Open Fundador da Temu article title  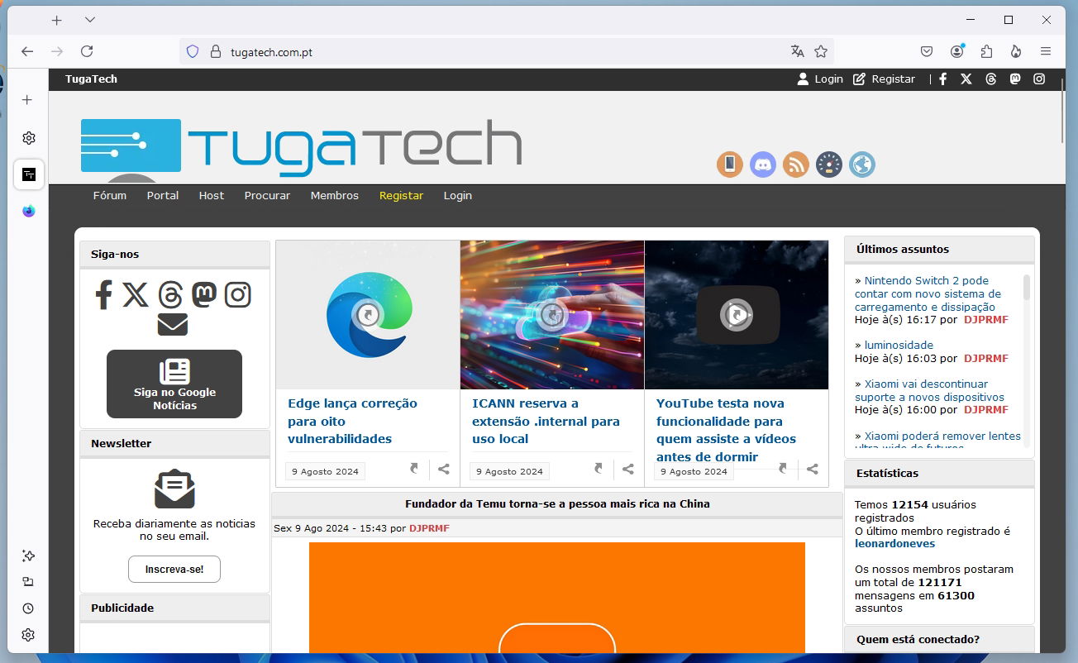coord(557,504)
